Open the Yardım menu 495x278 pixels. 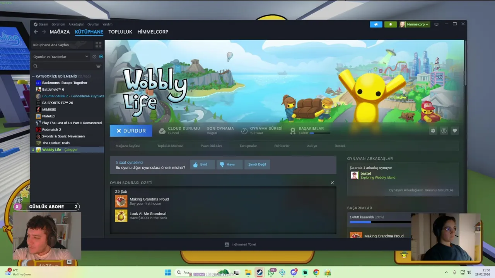pos(108,24)
